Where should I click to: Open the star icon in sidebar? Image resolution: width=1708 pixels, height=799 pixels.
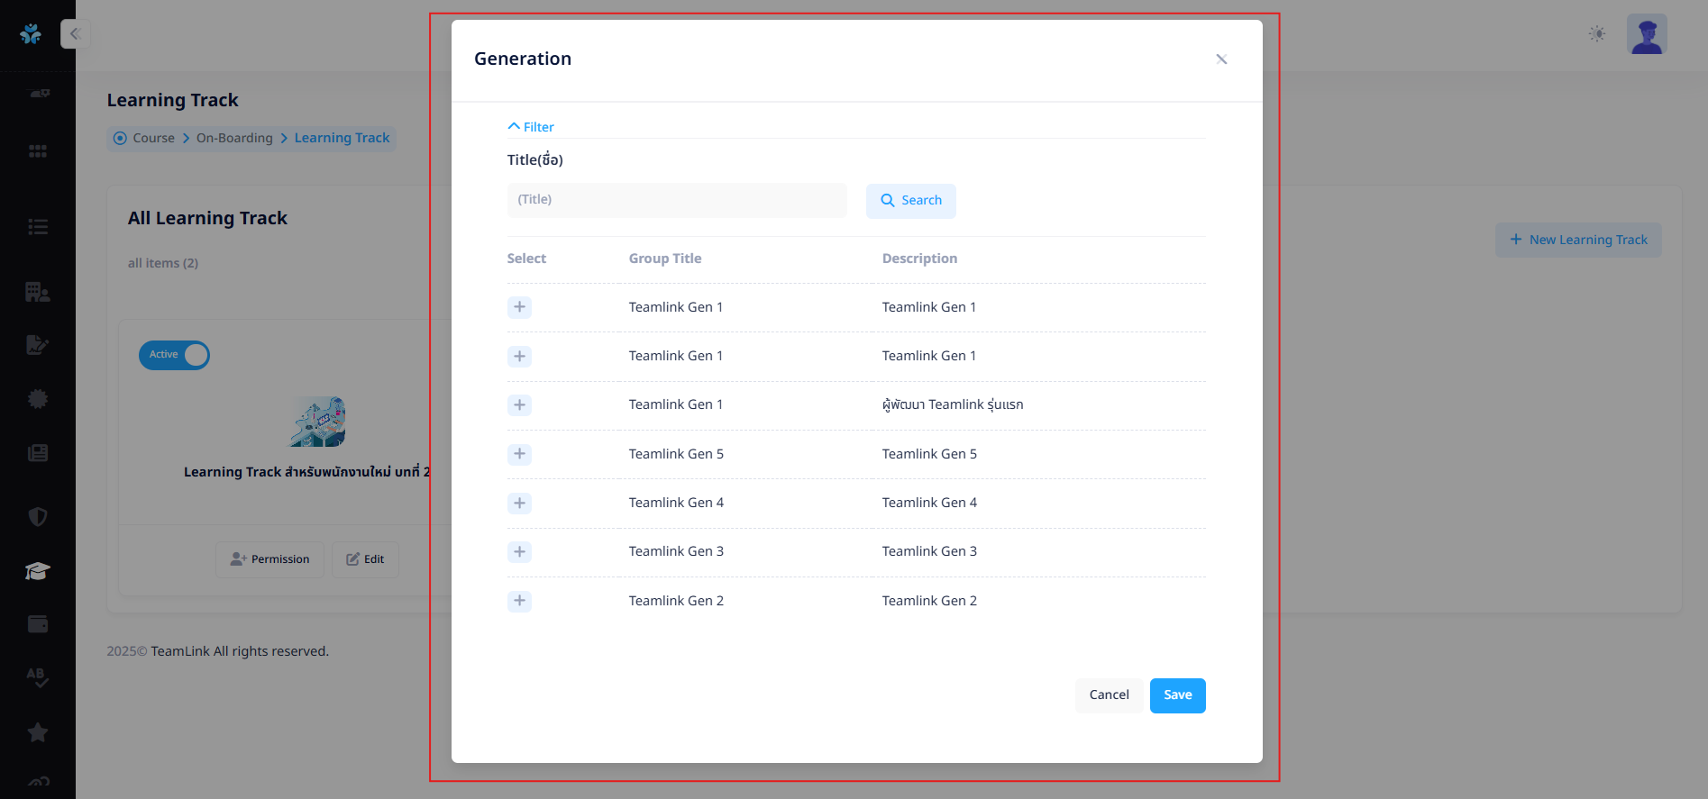pyautogui.click(x=37, y=732)
